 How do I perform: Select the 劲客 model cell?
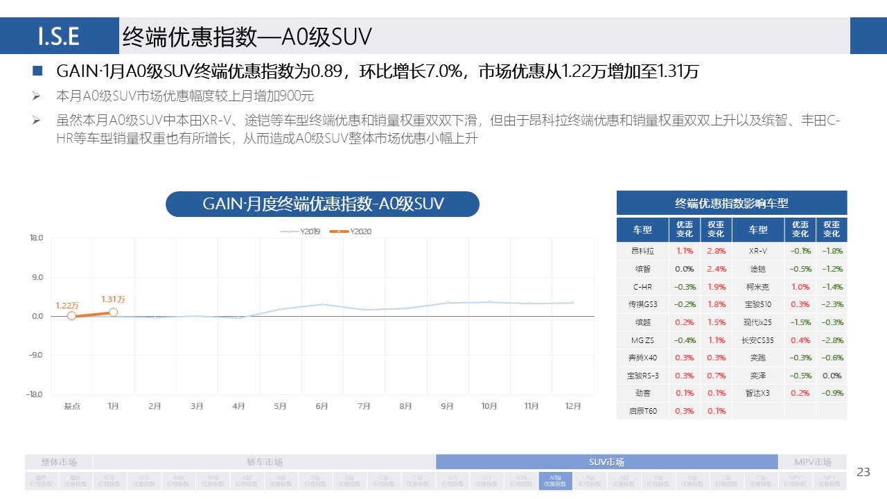coord(642,393)
